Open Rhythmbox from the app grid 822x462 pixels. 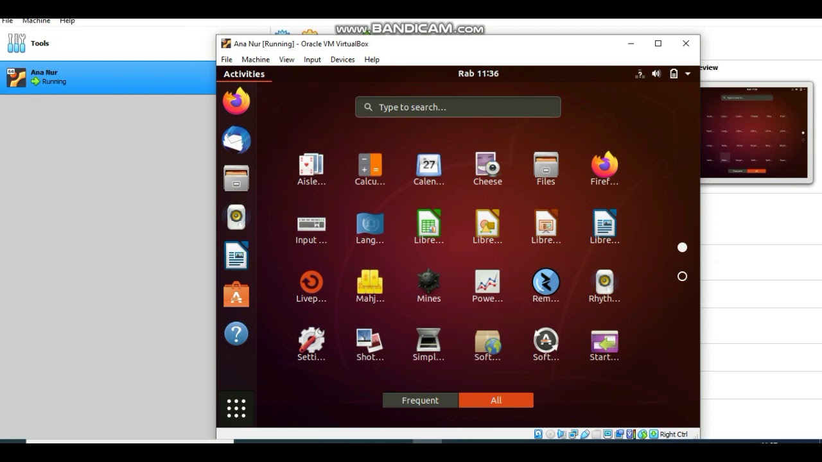point(604,286)
